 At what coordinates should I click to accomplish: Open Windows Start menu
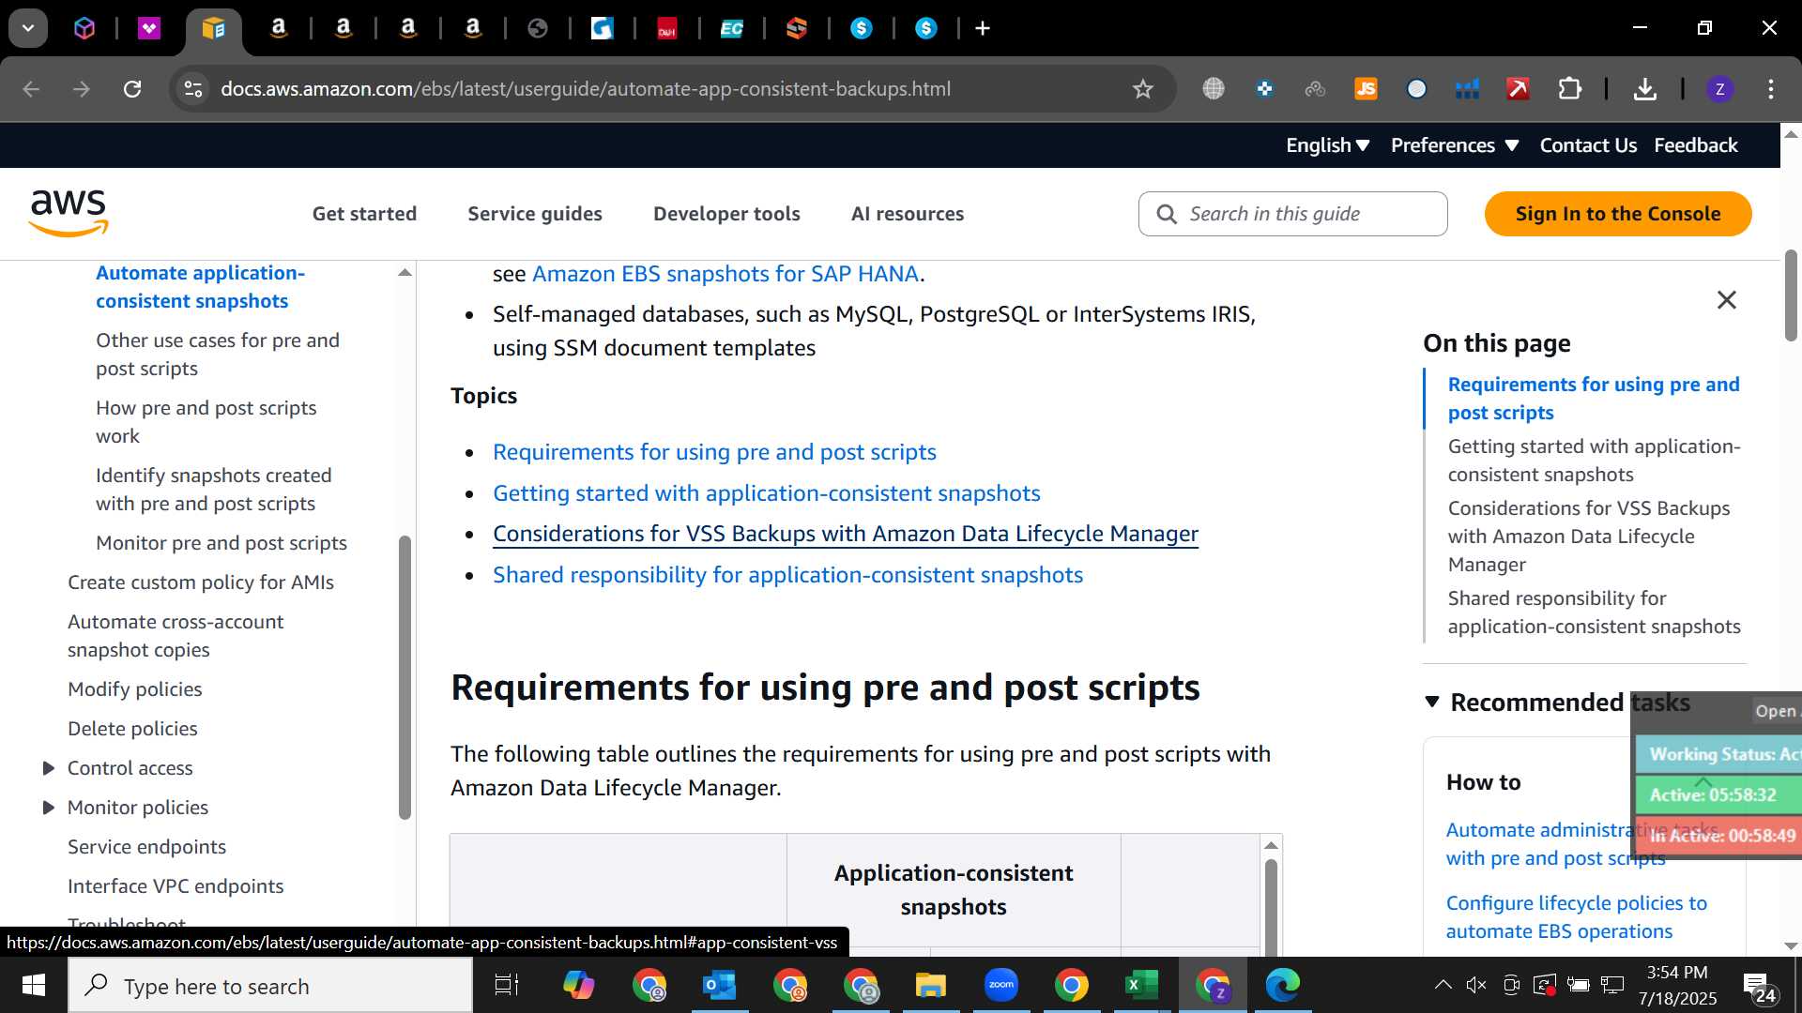coord(34,985)
